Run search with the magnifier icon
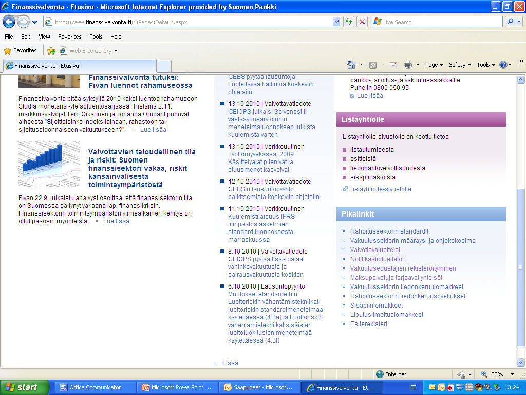This screenshot has height=395, width=526. pos(510,22)
